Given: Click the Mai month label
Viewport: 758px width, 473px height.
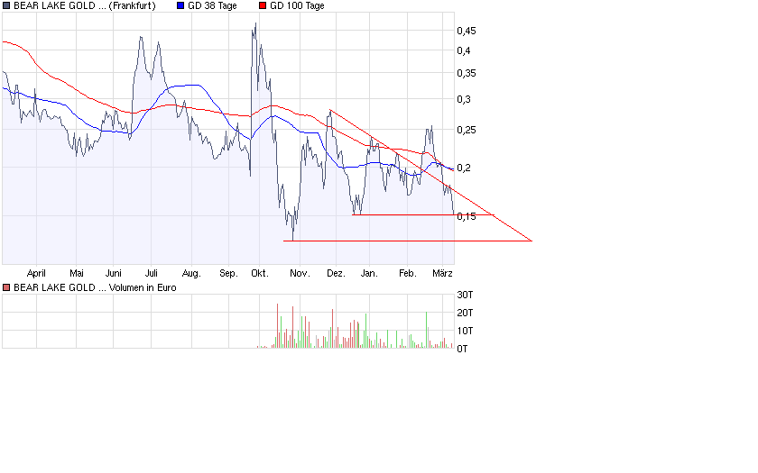Looking at the screenshot, I should click(77, 274).
